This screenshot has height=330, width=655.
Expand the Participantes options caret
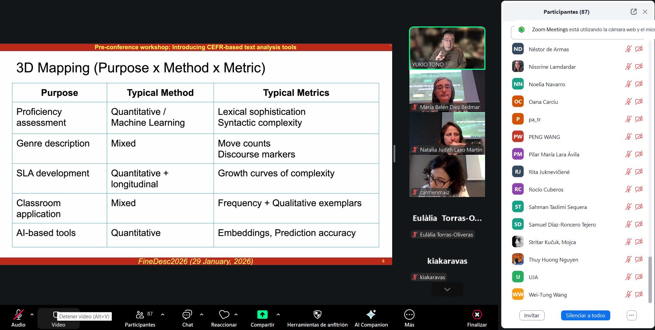(163, 315)
